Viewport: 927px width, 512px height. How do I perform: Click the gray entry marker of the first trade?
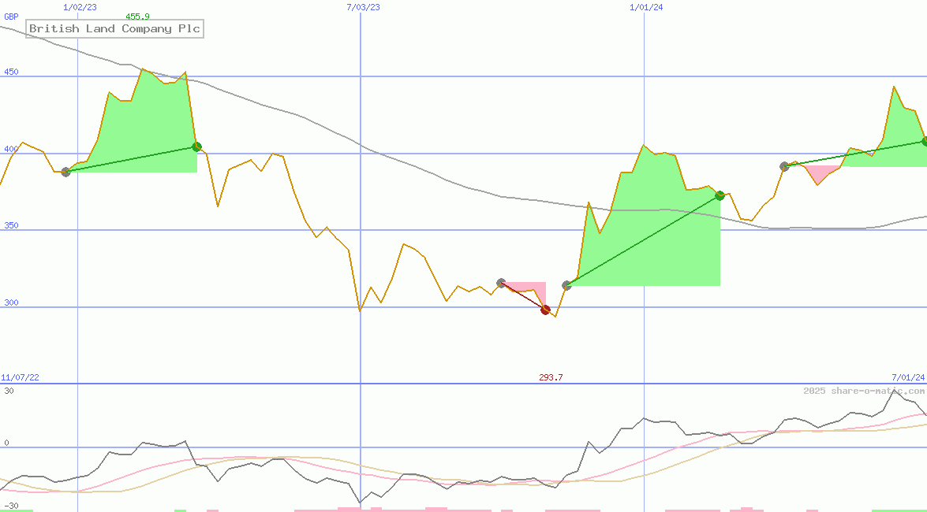click(65, 172)
